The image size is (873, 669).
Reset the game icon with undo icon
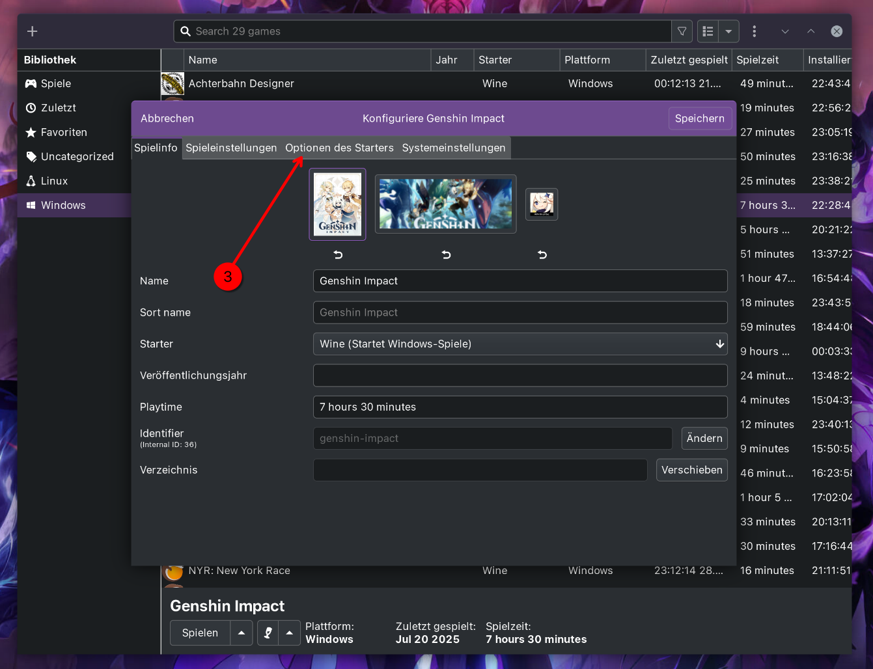pyautogui.click(x=542, y=254)
